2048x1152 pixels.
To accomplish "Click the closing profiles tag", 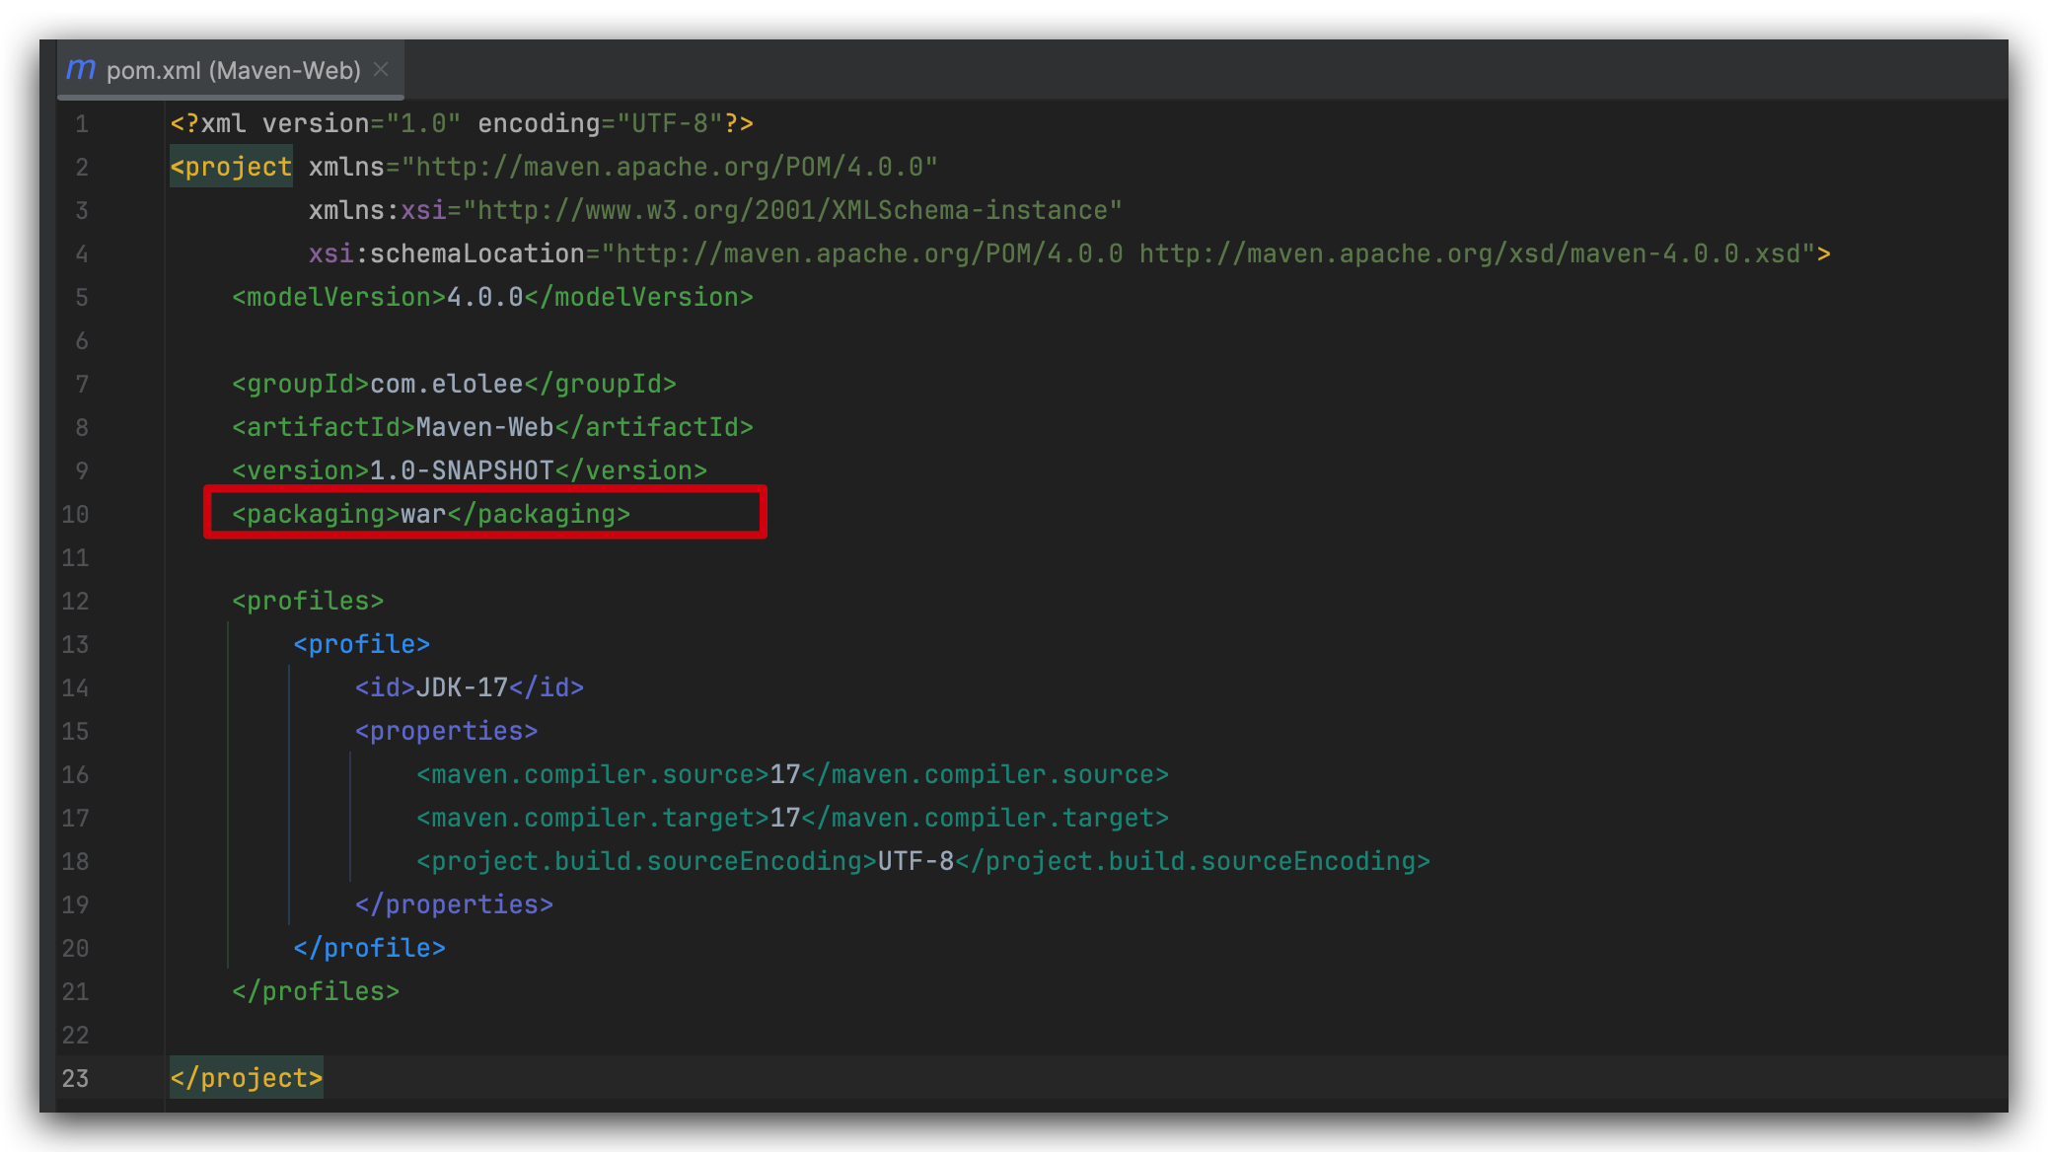I will pyautogui.click(x=316, y=992).
